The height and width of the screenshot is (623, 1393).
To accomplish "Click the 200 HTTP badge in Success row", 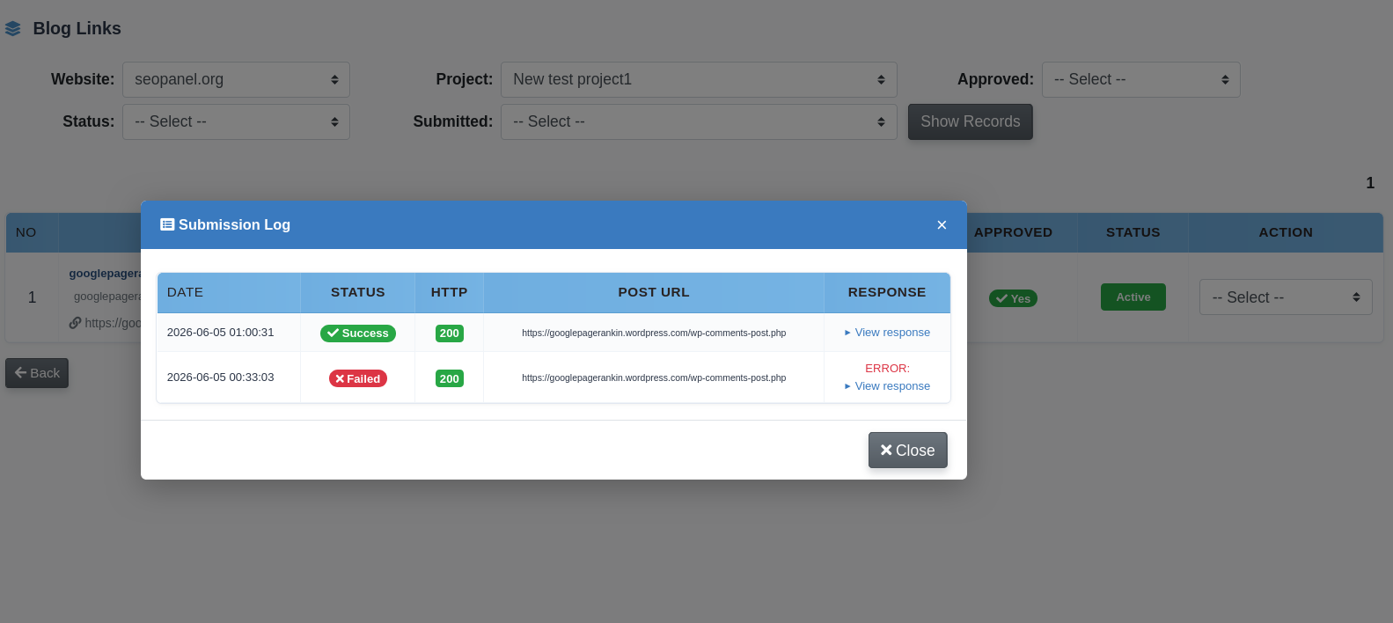I will [450, 333].
